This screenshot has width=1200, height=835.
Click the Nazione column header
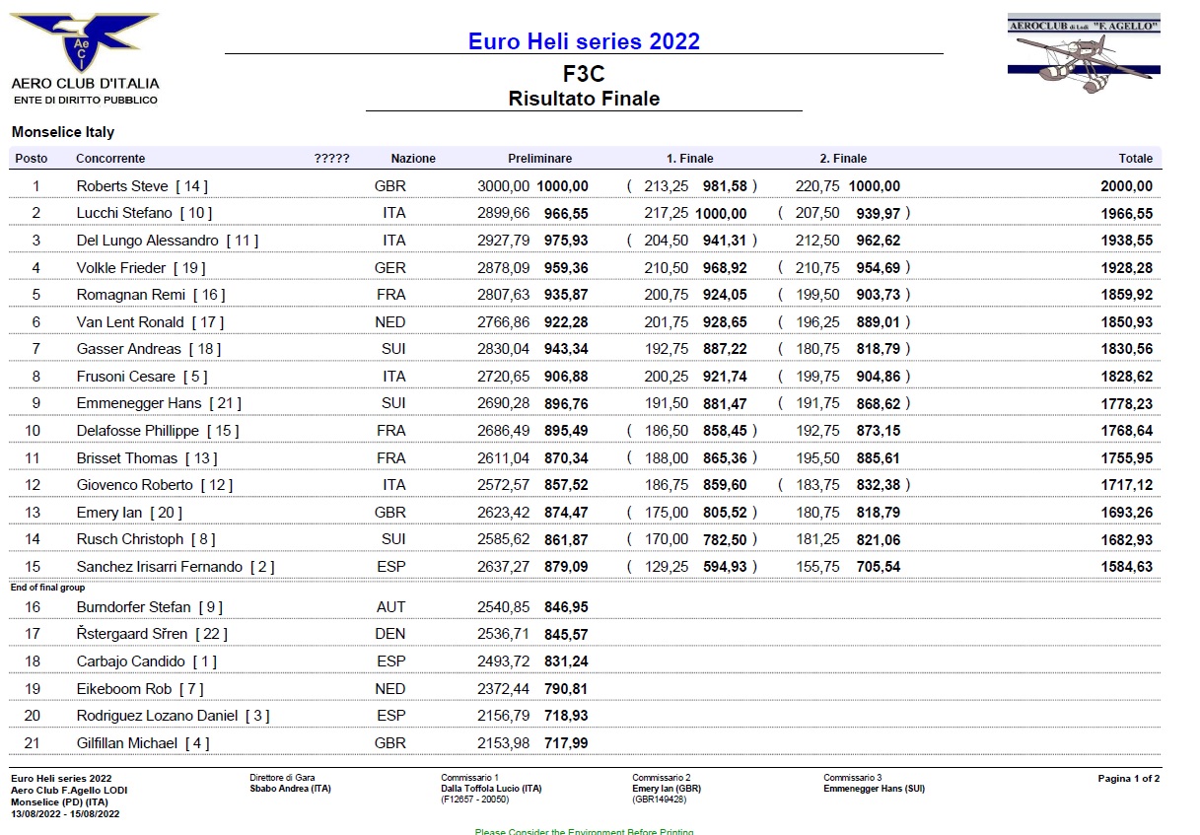click(x=412, y=159)
